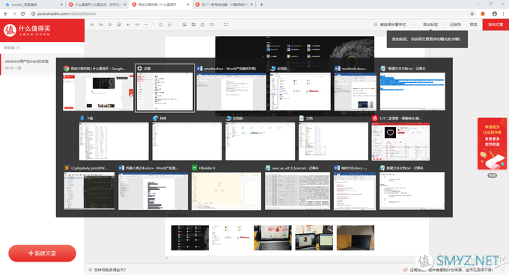Click the 申请成为认证创作者 red banner

pyautogui.click(x=492, y=143)
